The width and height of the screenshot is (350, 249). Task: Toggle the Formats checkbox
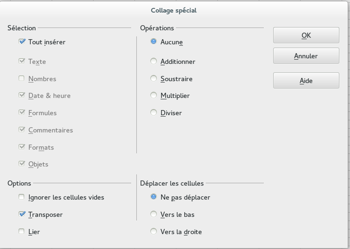pyautogui.click(x=22, y=147)
